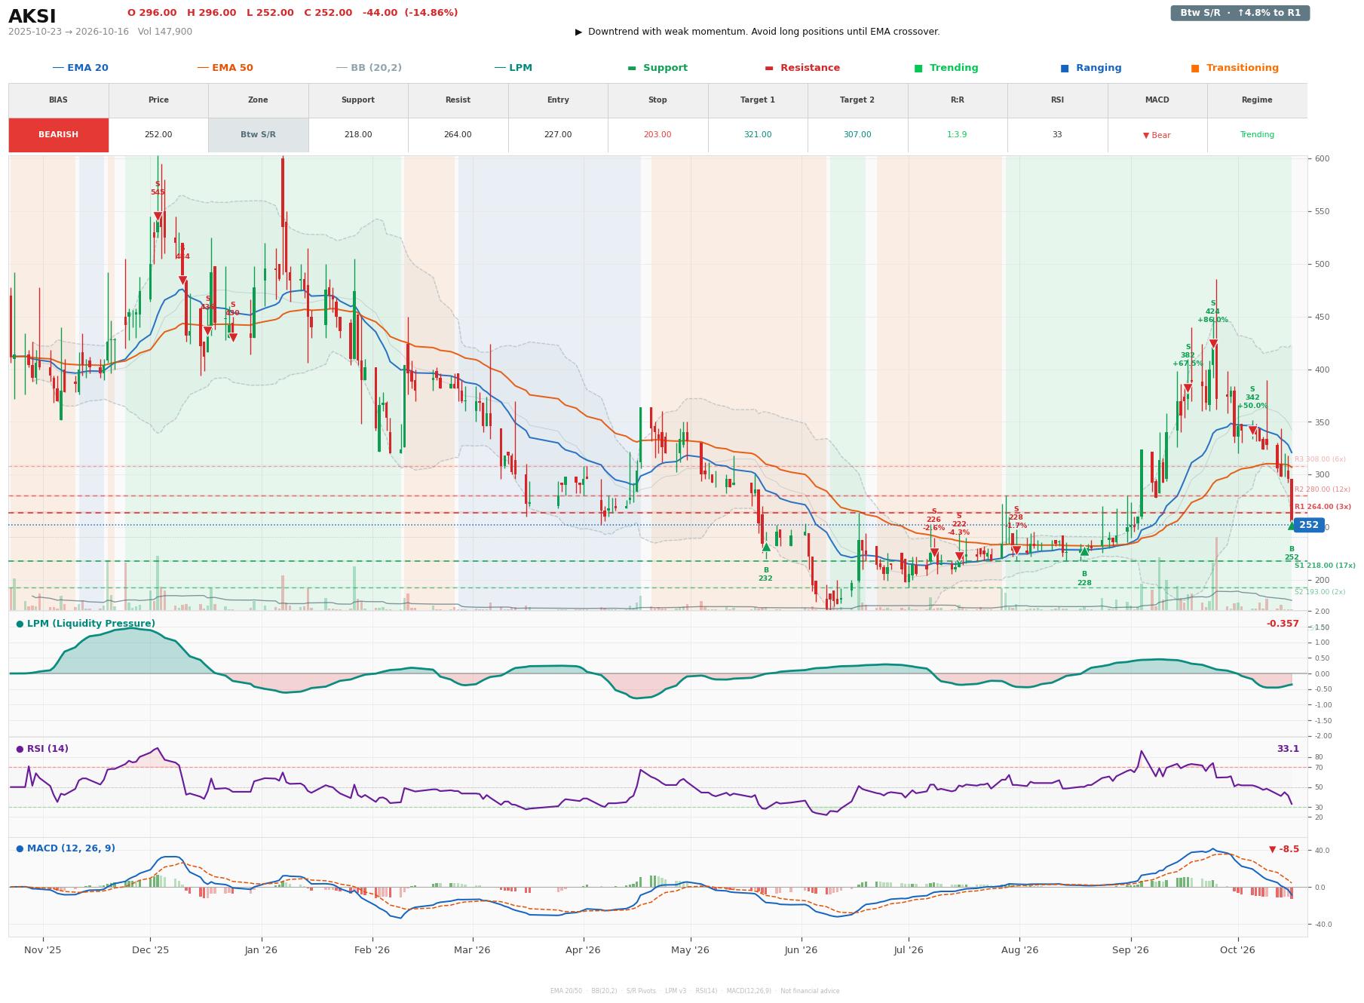This screenshot has width=1364, height=1003.
Task: Toggle the EMA 20 legend entry
Action: 81,68
